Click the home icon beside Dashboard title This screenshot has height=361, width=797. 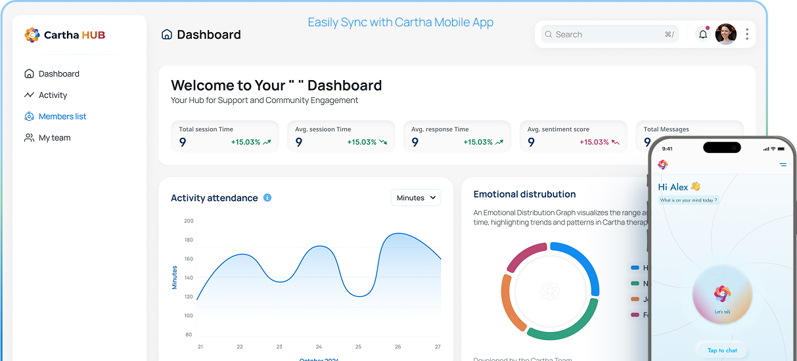coord(167,35)
